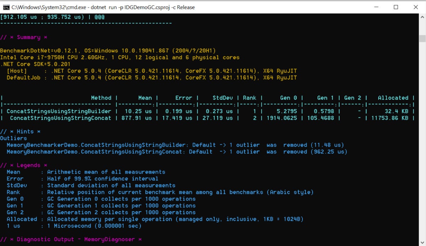This screenshot has height=246, width=426.
Task: Click the StdDev value '0.273 us'
Action: (x=219, y=111)
